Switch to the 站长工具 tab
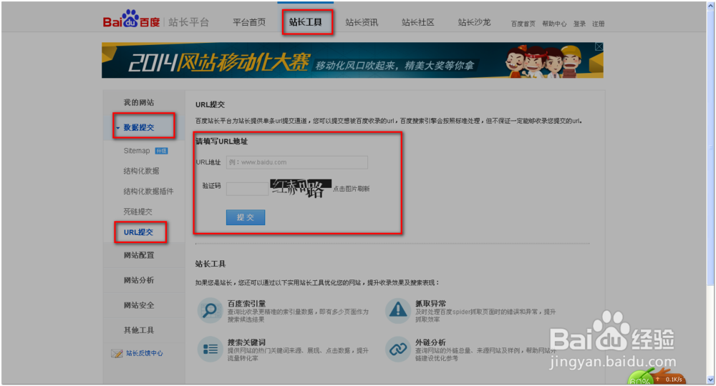 pyautogui.click(x=306, y=22)
